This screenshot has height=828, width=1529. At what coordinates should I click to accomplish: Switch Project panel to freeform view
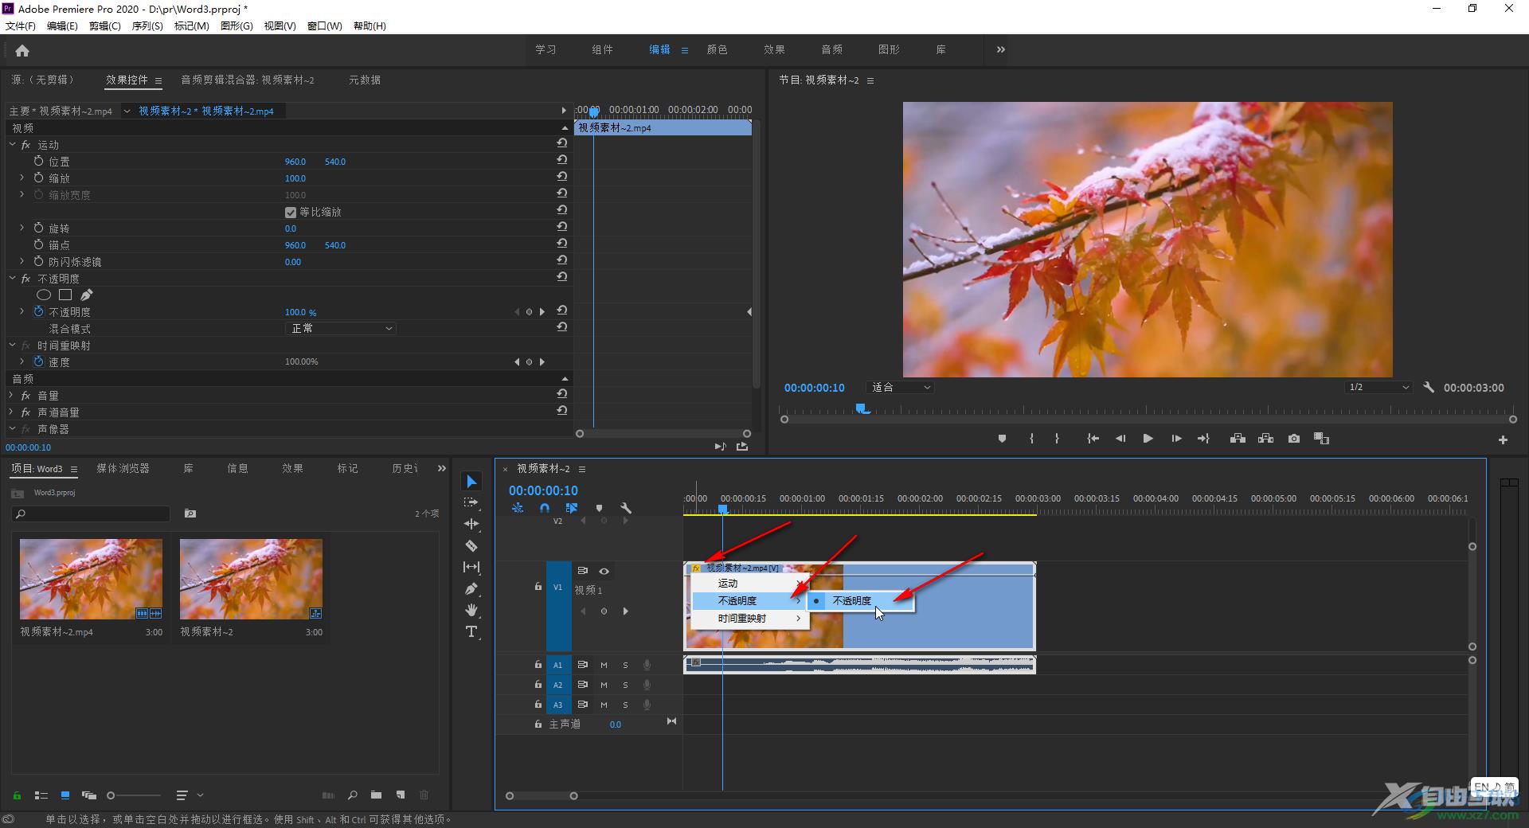point(89,795)
